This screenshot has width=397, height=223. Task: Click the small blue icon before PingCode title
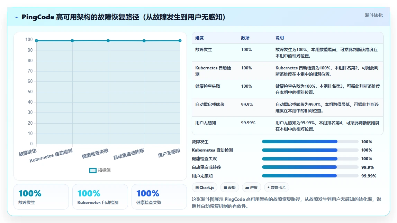tap(17, 17)
